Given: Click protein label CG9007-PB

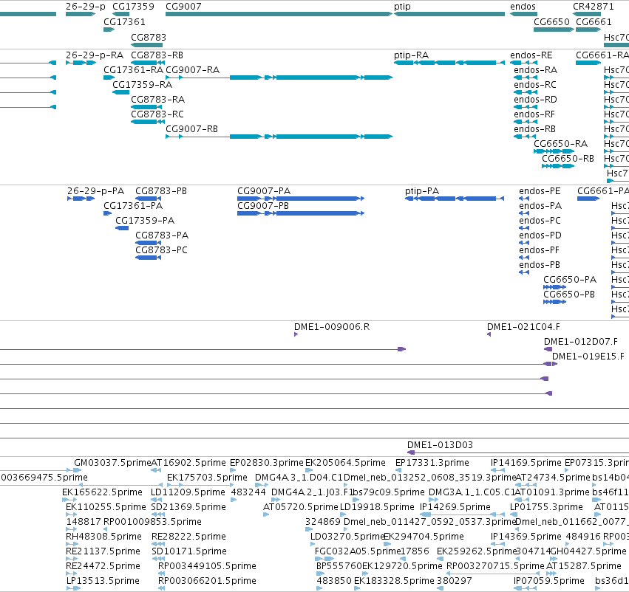Looking at the screenshot, I should click(x=263, y=206).
